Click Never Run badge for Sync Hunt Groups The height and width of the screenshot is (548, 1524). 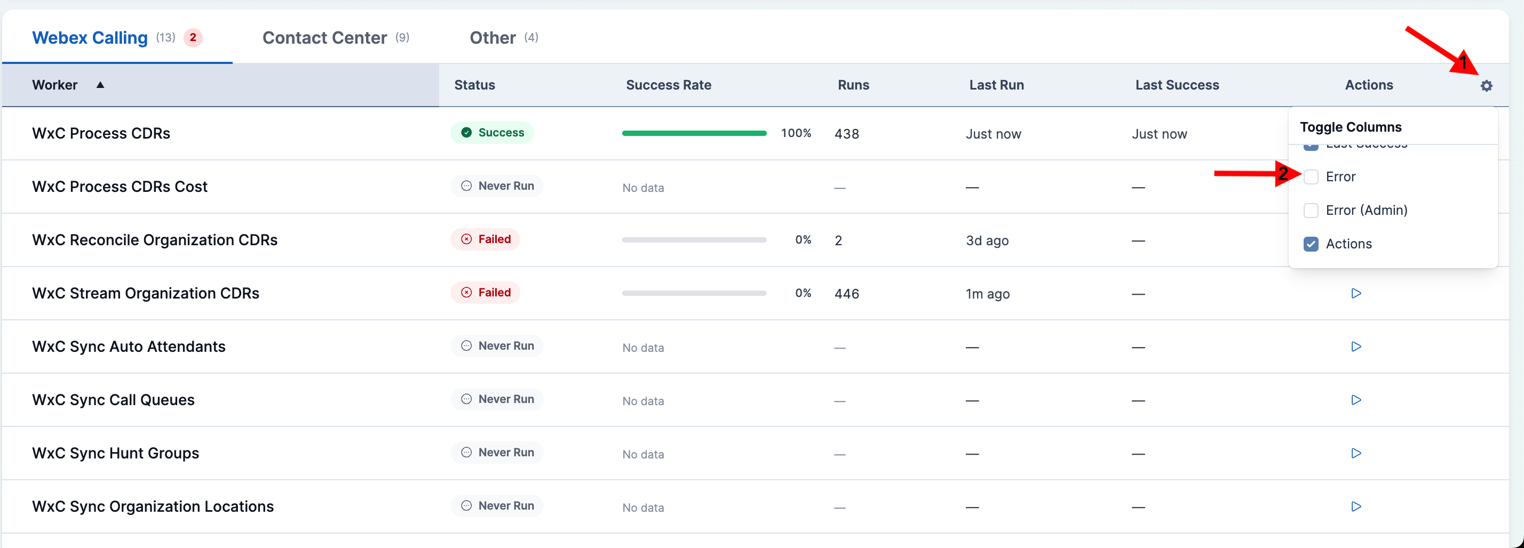tap(497, 452)
